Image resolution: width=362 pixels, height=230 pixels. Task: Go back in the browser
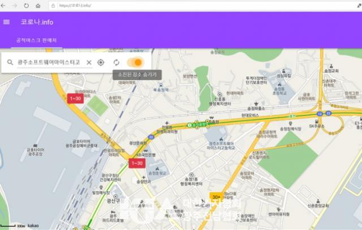pos(3,6)
